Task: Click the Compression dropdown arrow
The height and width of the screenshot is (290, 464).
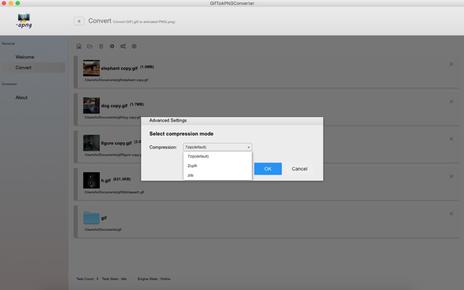Action: (x=249, y=147)
